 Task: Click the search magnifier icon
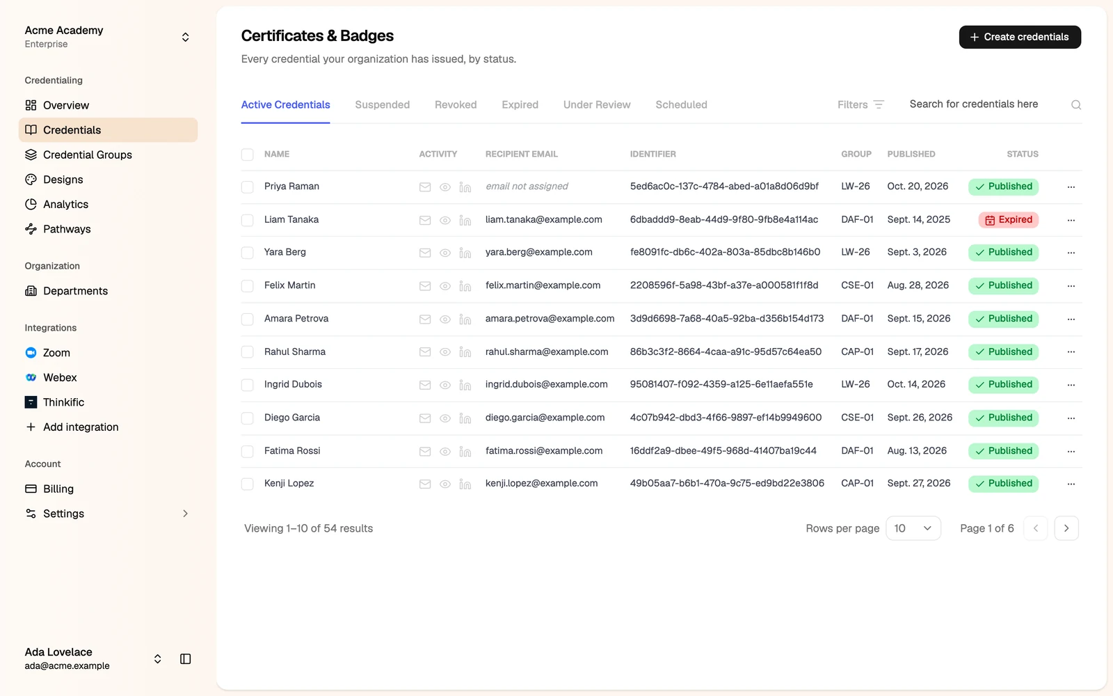pyautogui.click(x=1076, y=105)
